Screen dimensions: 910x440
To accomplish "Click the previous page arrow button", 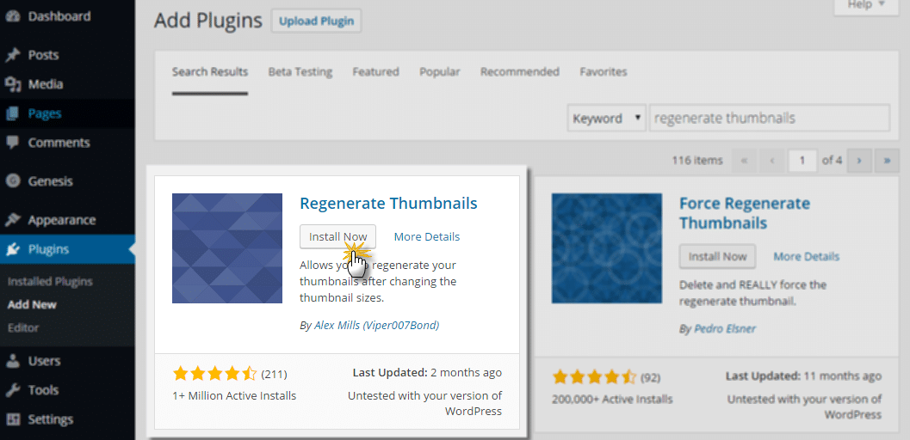I will click(x=772, y=161).
